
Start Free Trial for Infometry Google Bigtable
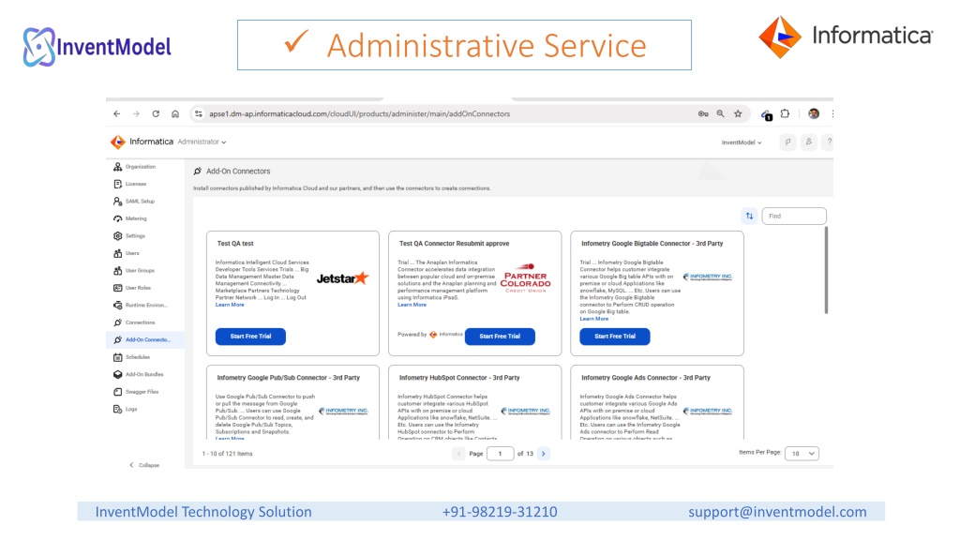click(x=615, y=337)
